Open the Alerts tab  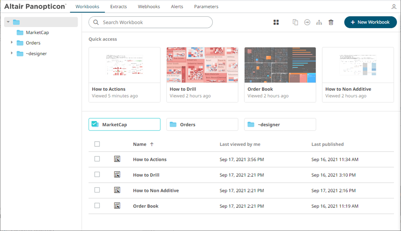tap(177, 7)
